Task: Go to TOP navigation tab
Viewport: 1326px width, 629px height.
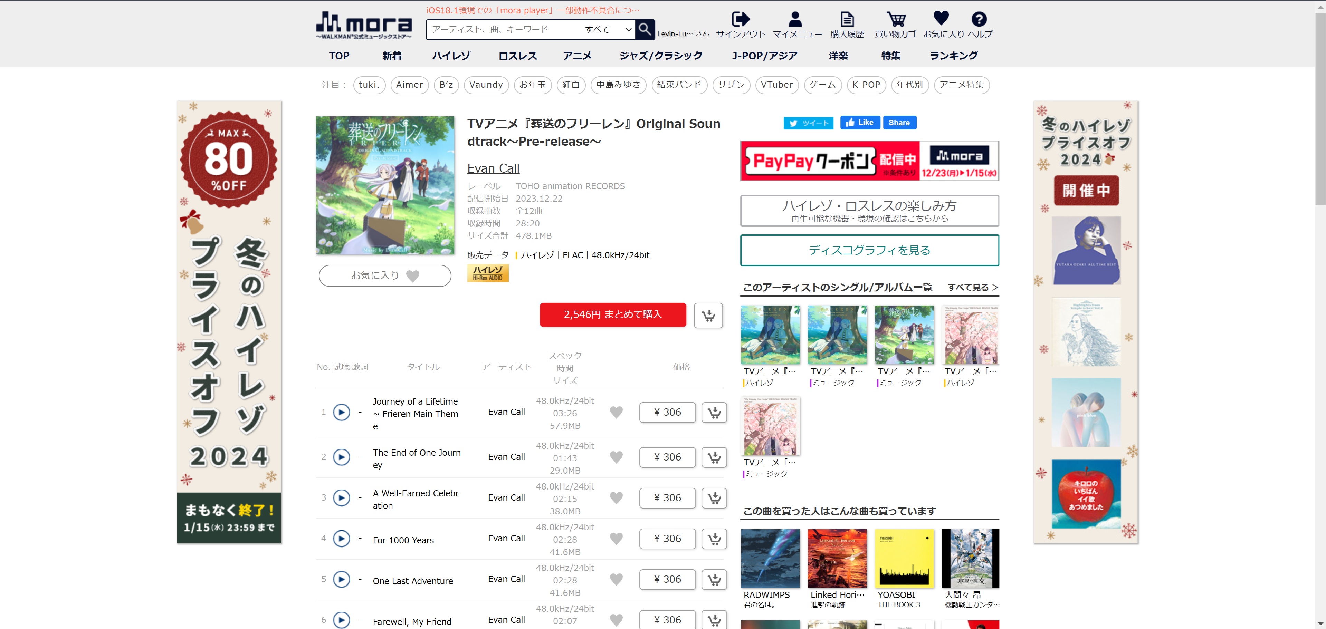Action: 339,56
